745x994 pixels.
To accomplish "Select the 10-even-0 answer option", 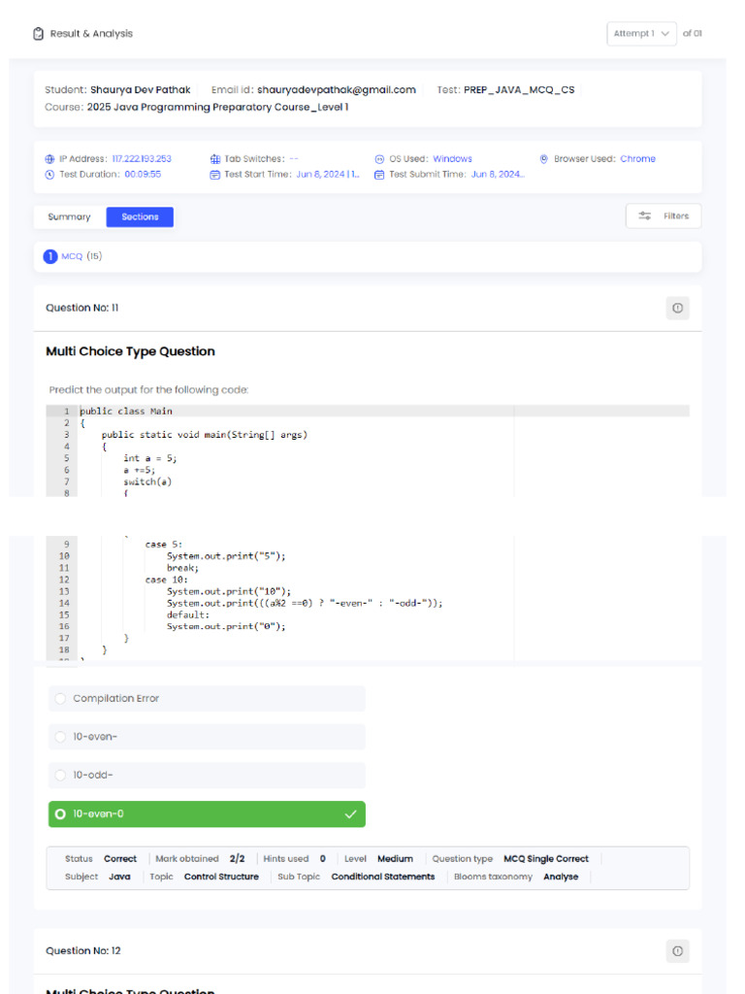I will (61, 814).
